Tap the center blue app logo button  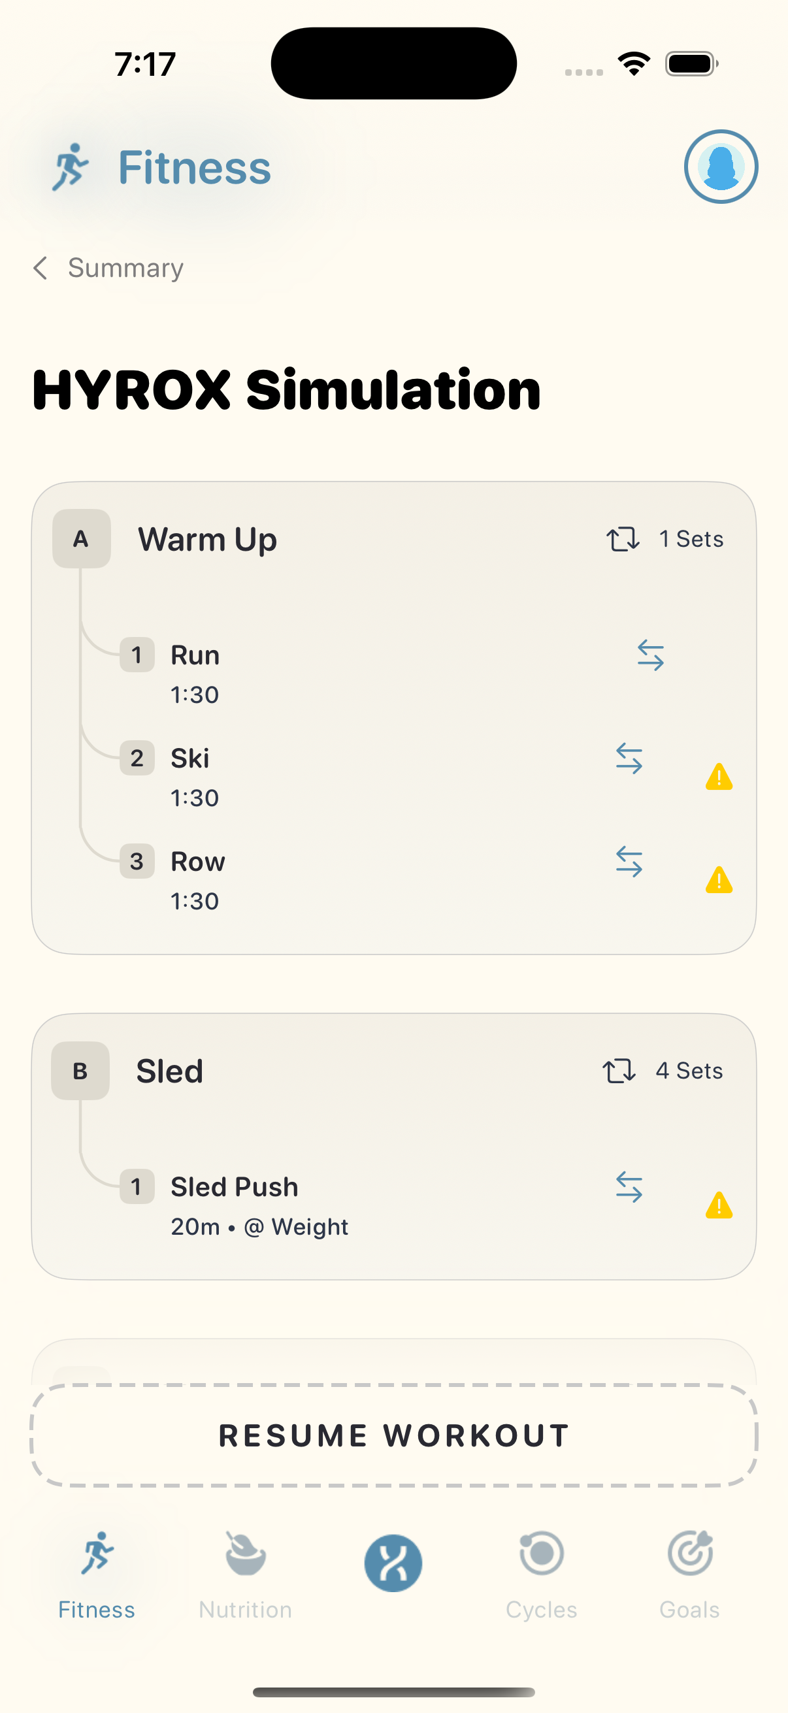[x=393, y=1563]
